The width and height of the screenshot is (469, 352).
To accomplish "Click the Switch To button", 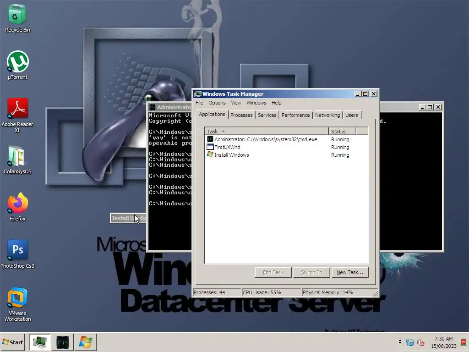I will coord(311,272).
